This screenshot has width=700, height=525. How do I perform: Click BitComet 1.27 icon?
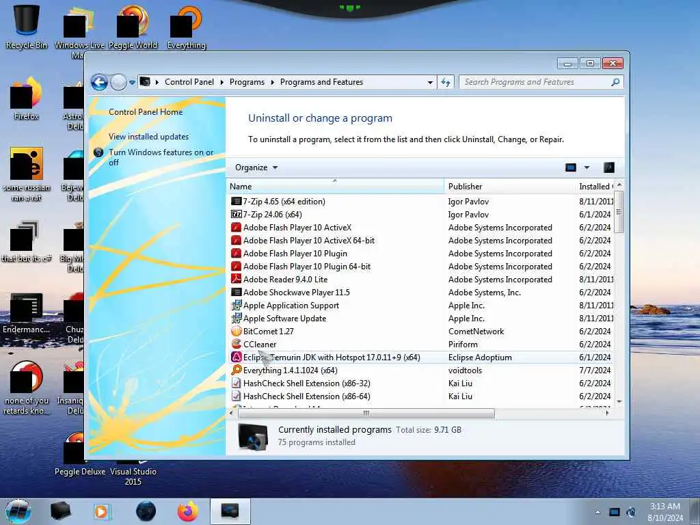[x=236, y=332]
